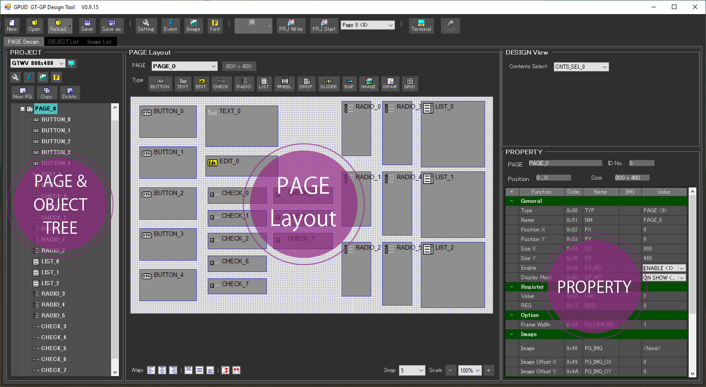The image size is (706, 387).
Task: Click the scale minus button
Action: [450, 370]
